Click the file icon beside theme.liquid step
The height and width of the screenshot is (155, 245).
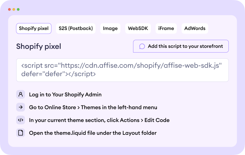(x=21, y=133)
